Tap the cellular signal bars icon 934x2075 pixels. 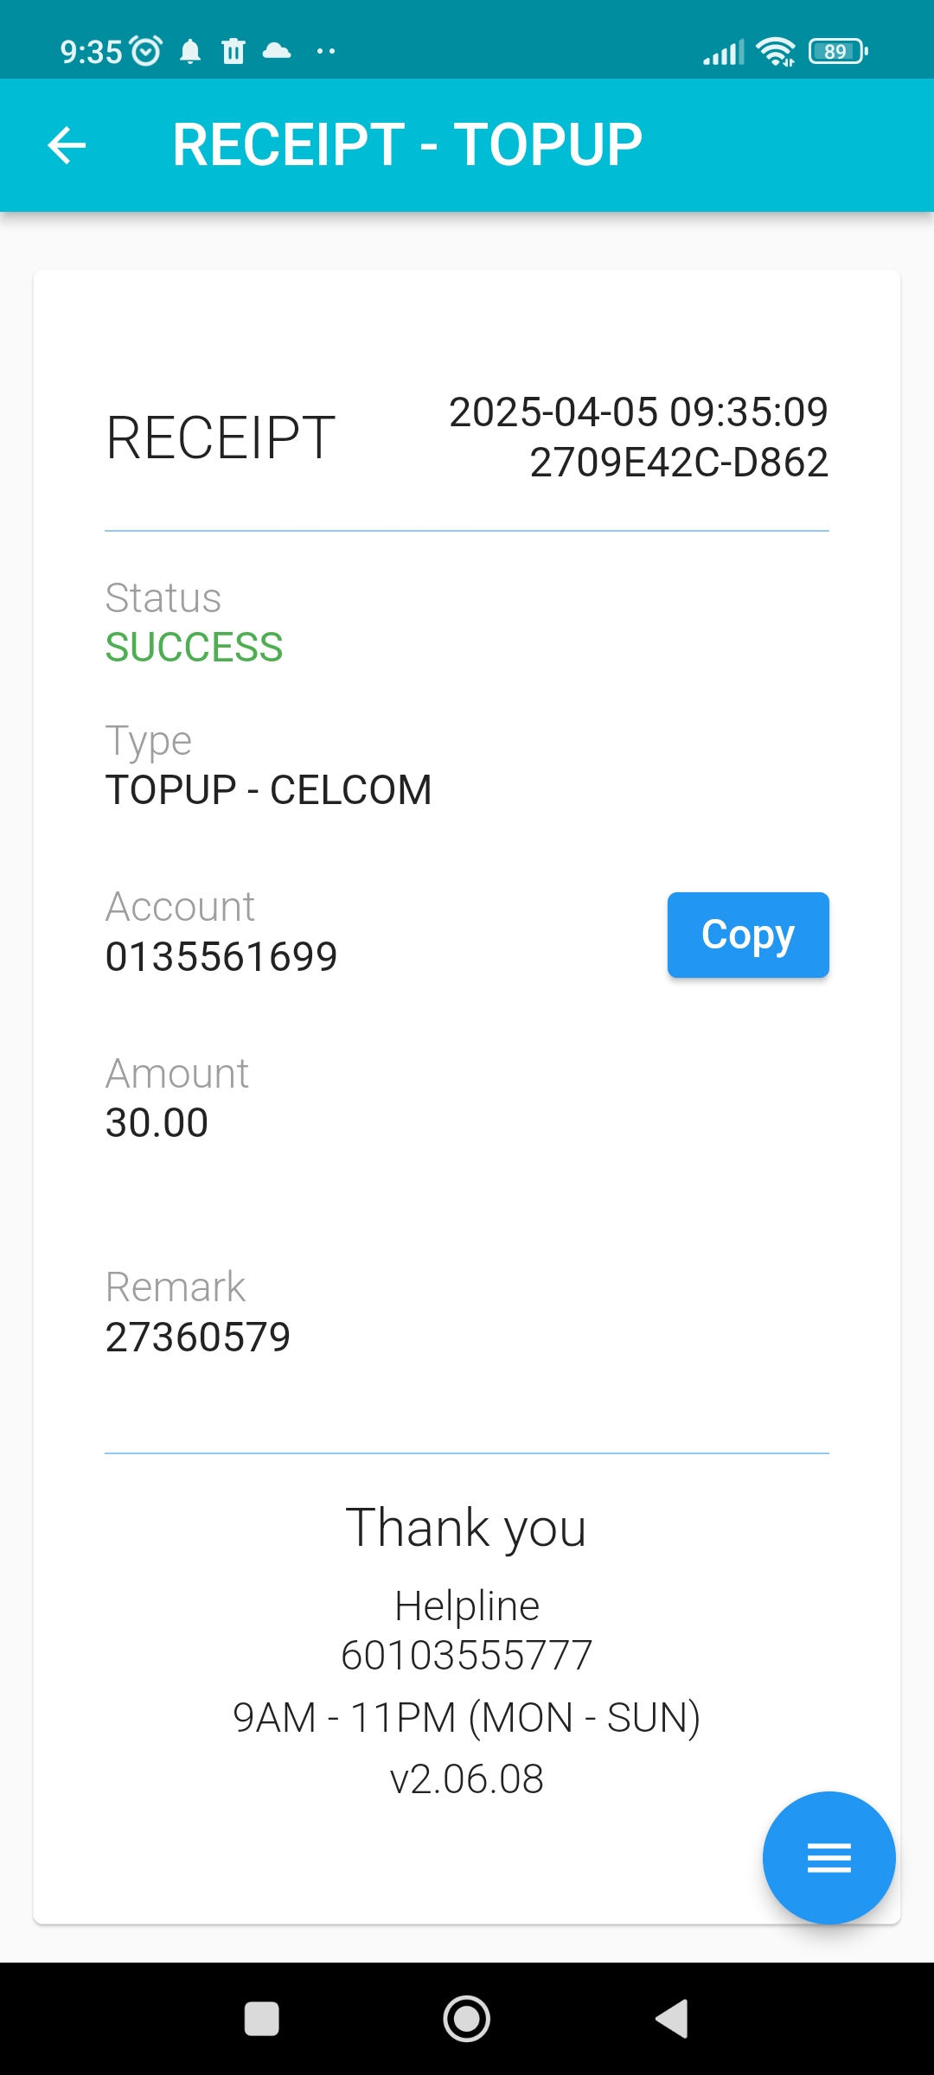tap(723, 53)
